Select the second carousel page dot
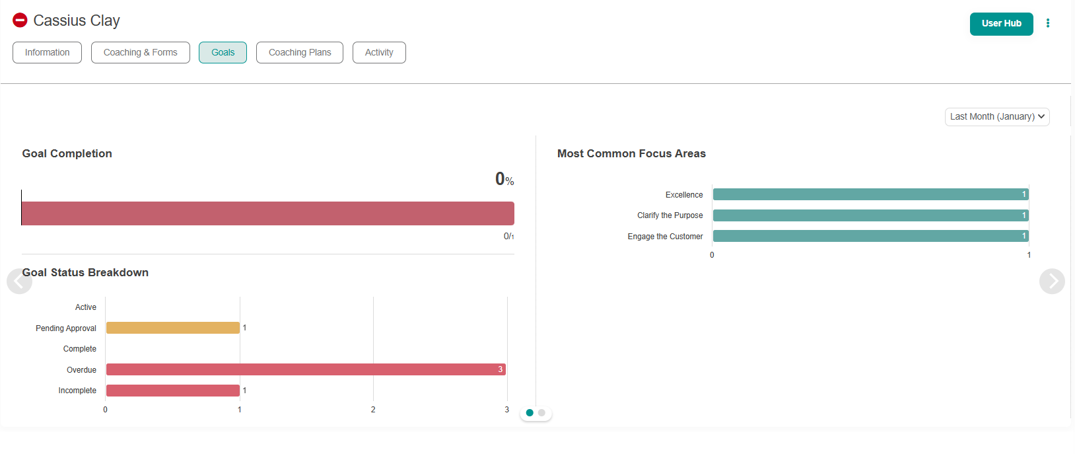The image size is (1075, 454). 541,413
